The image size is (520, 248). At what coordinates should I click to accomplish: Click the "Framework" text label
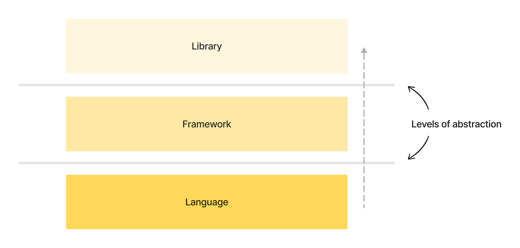tap(207, 124)
